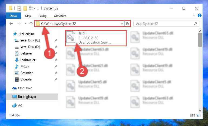Toggle pin next to Videolar
The image size is (208, 126).
click(x=56, y=79)
